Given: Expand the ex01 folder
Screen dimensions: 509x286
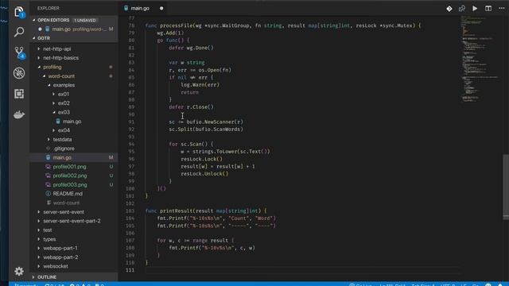Looking at the screenshot, I should coord(64,94).
